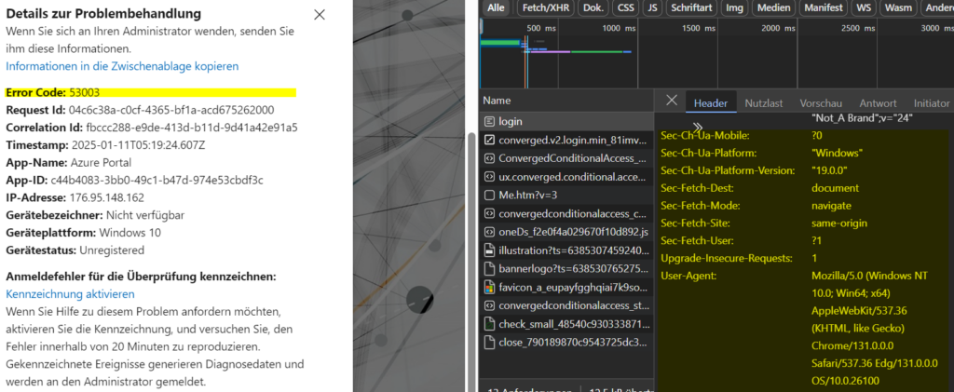
Task: Click the login document request icon
Action: click(489, 122)
